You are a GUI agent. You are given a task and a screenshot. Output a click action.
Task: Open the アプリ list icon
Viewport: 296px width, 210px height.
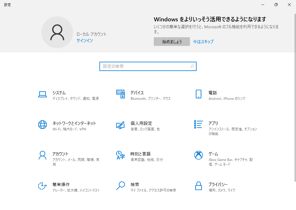(198, 125)
